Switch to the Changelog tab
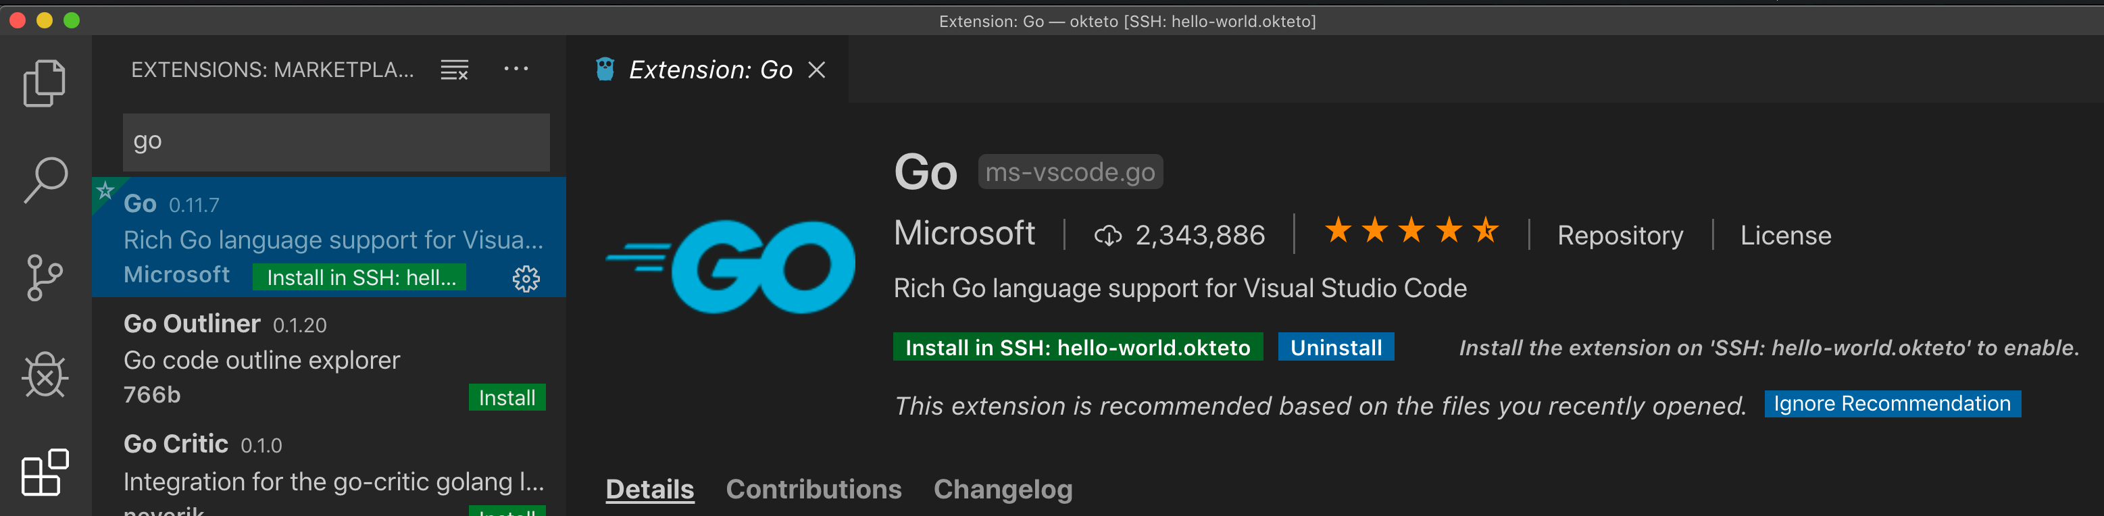 click(x=1003, y=489)
